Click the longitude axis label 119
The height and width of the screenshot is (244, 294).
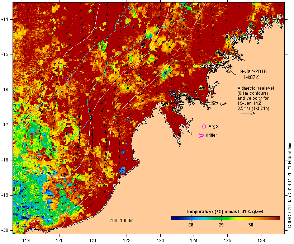point(26,240)
